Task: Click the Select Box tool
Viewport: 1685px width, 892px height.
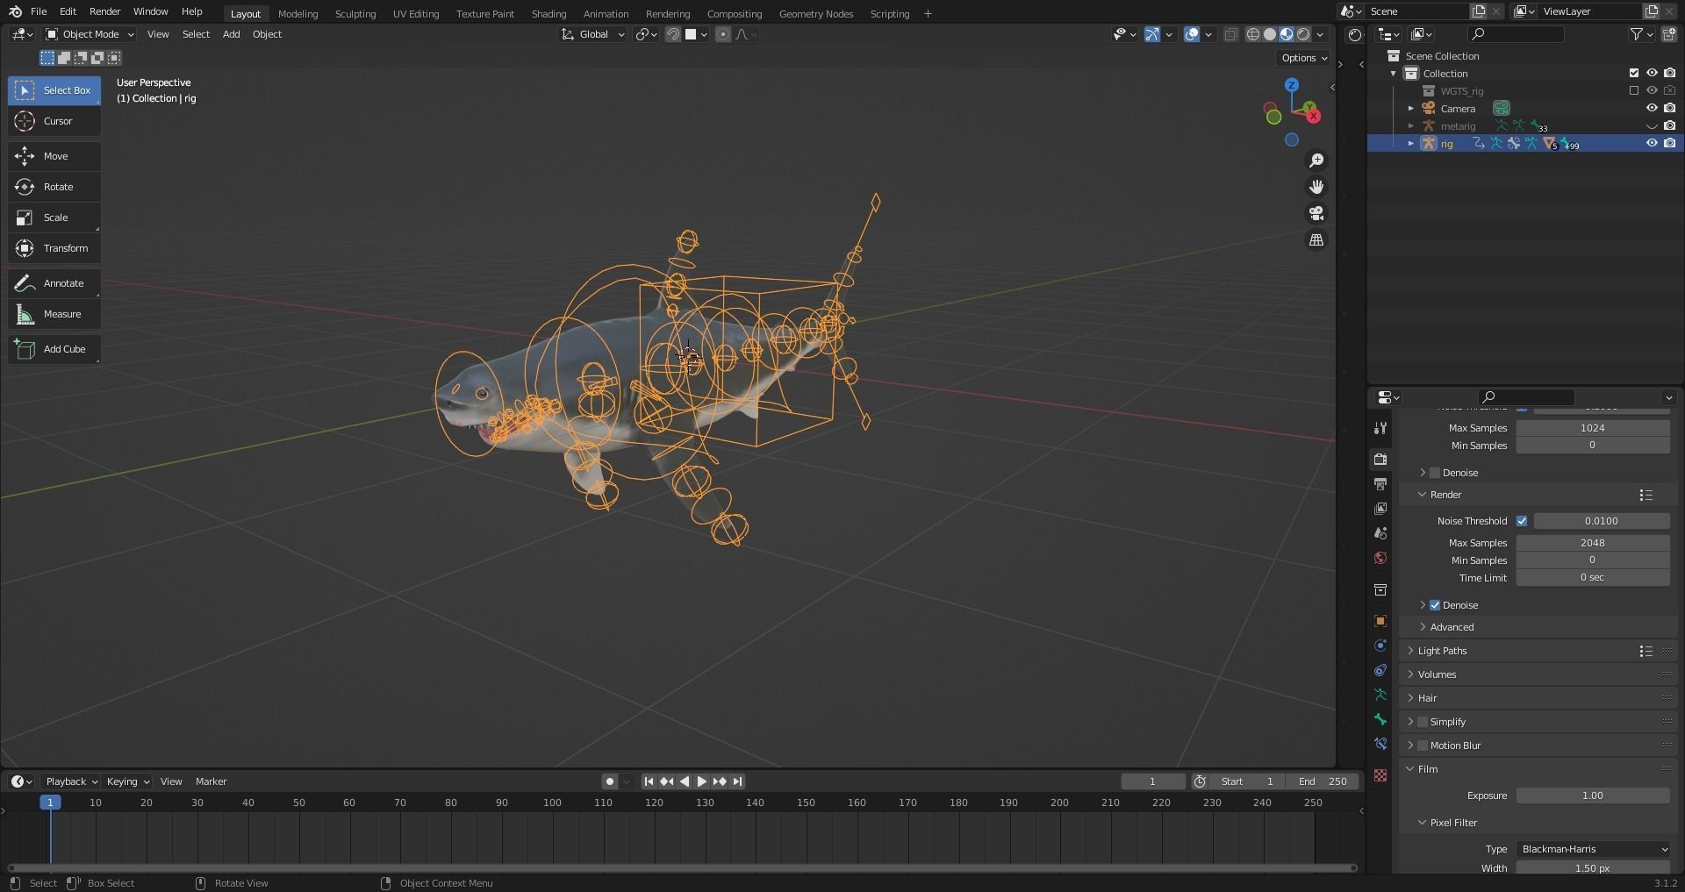Action: [54, 90]
